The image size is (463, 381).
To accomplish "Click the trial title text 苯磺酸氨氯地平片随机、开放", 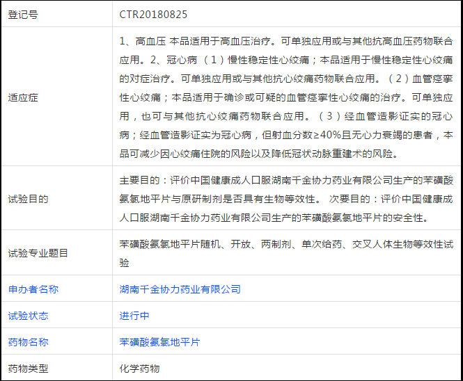I will pyautogui.click(x=286, y=253).
